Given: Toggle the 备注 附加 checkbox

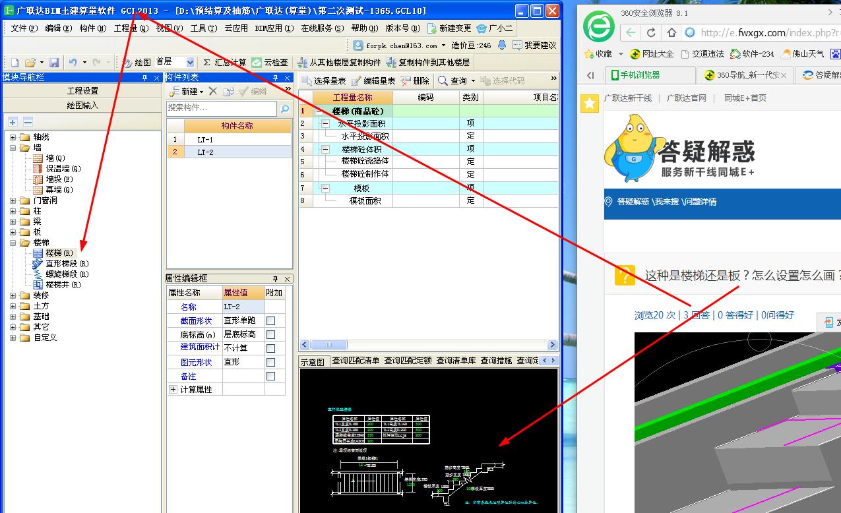Looking at the screenshot, I should 270,376.
